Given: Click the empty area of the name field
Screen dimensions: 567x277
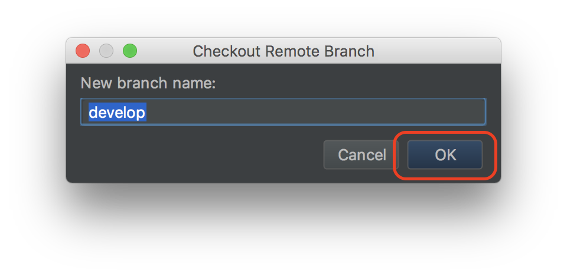Looking at the screenshot, I should (x=315, y=112).
